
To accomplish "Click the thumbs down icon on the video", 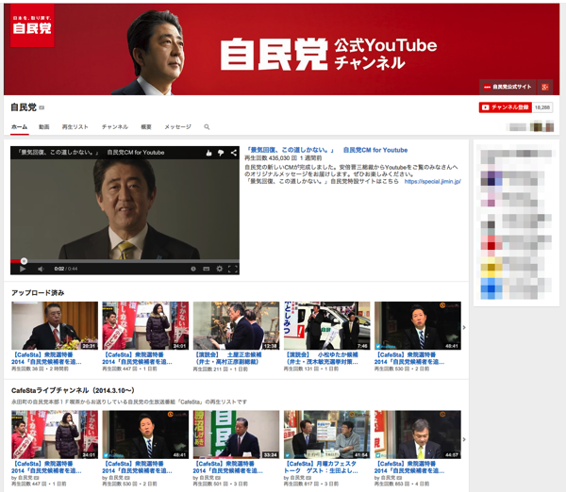I will (221, 153).
